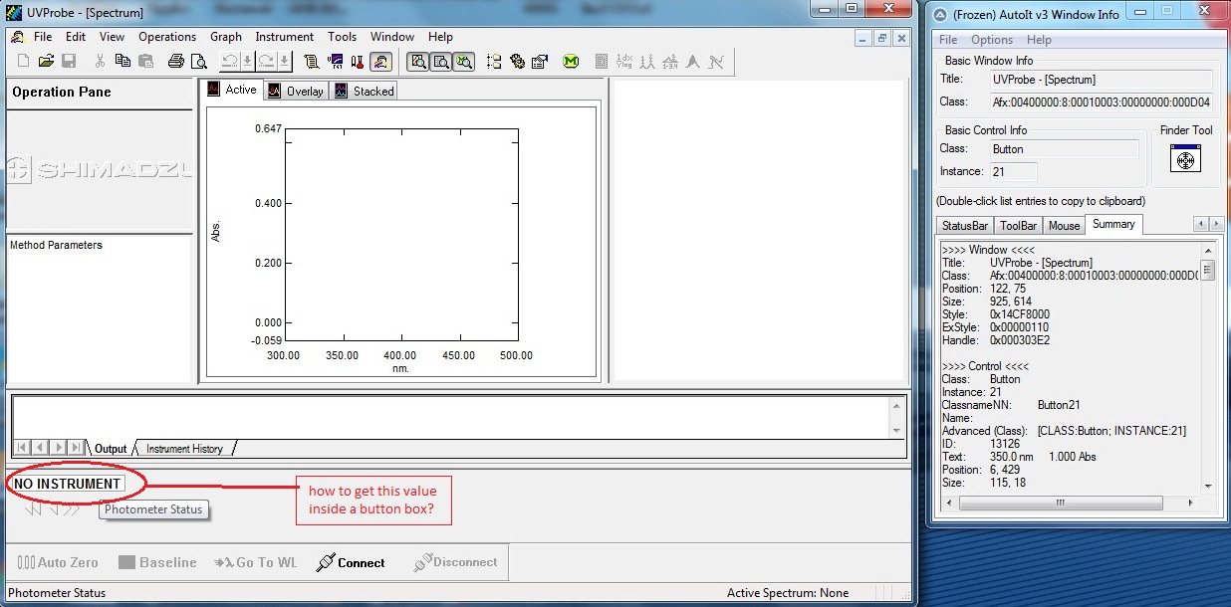Viewport: 1231px width, 607px height.
Task: Click the peak area icon in toolbar
Action: click(670, 62)
